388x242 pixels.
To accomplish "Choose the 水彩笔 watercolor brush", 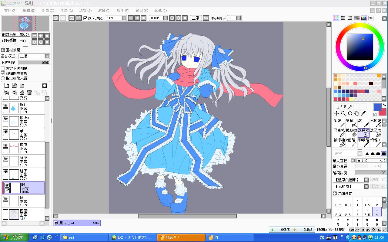I will (x=375, y=123).
